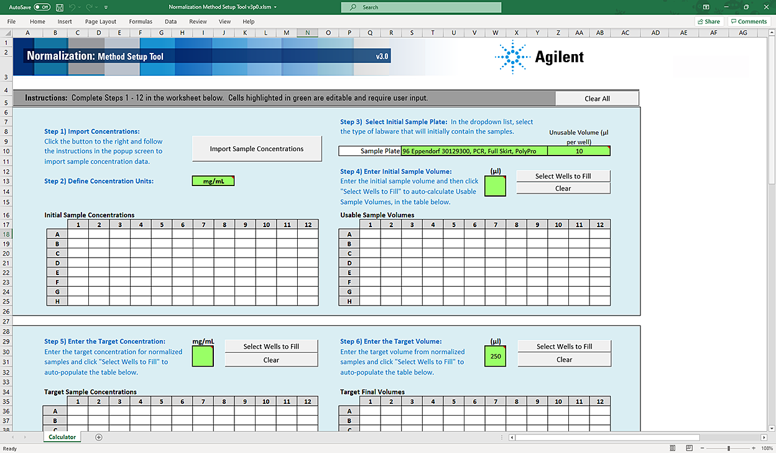776x453 pixels.
Task: Click the Unusable Volume cell showing 10
Action: (579, 151)
